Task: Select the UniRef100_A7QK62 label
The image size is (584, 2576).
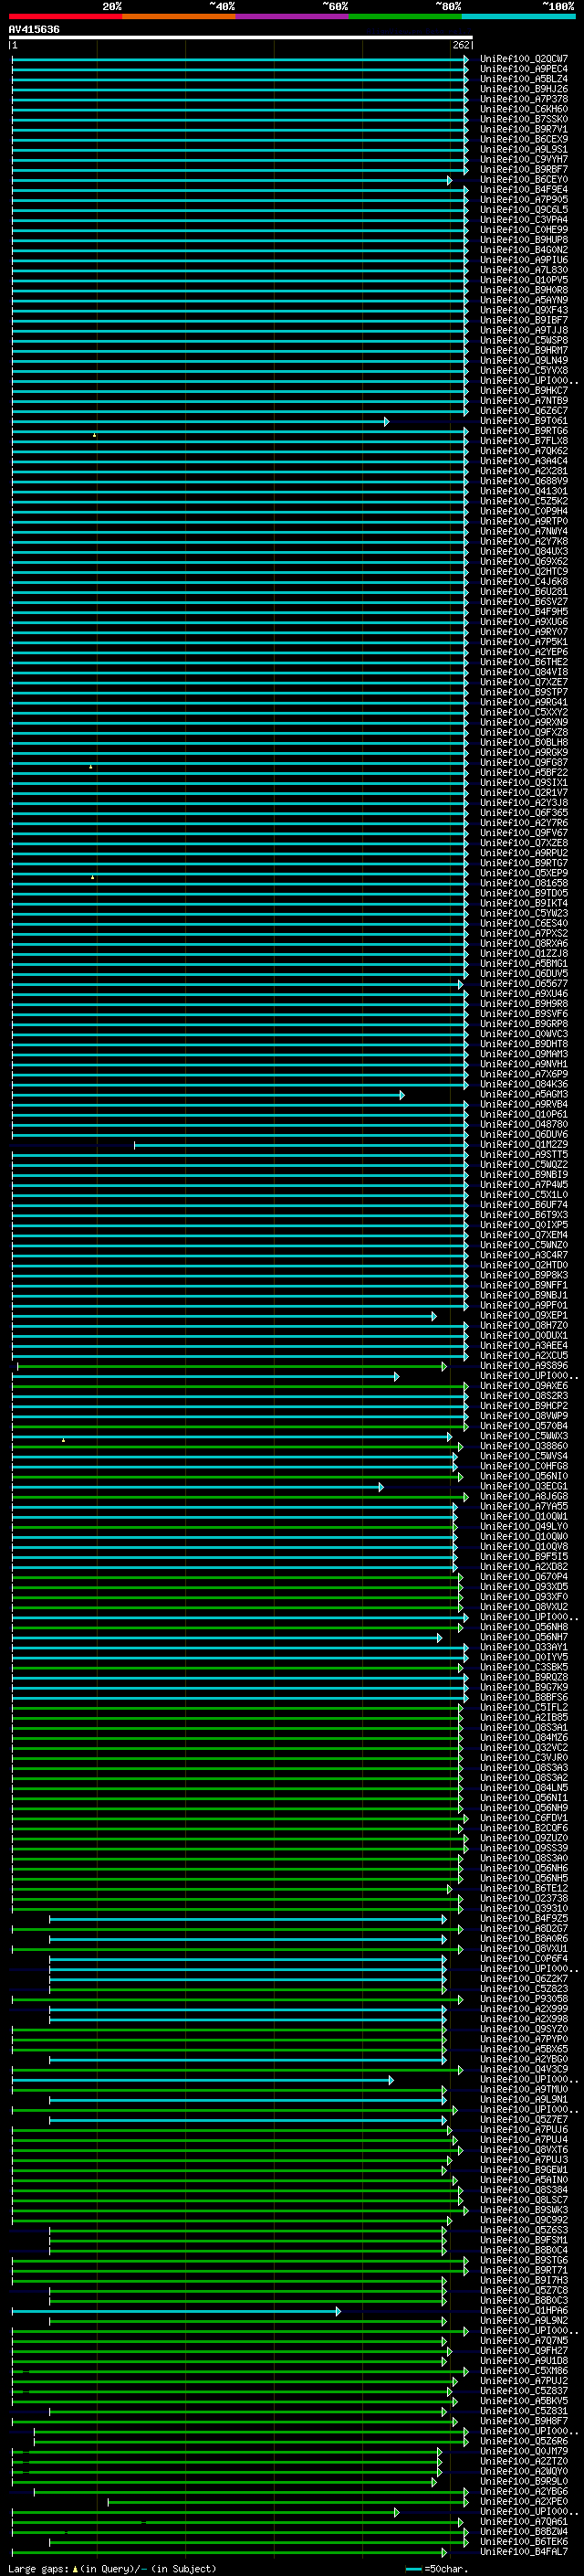Action: [x=524, y=451]
